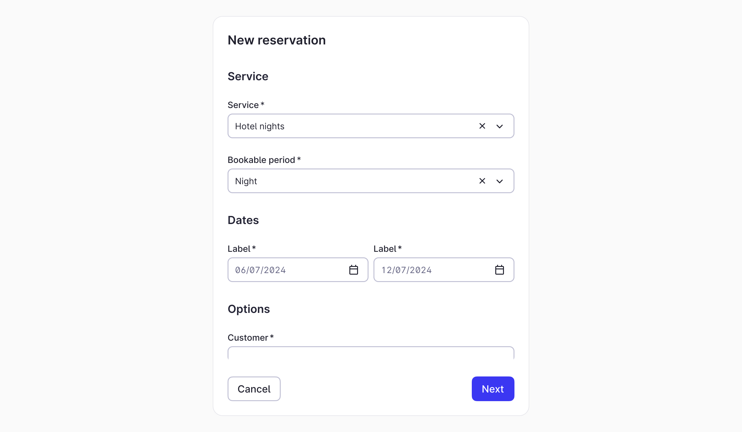Image resolution: width=742 pixels, height=432 pixels.
Task: Focus the 12/07/2024 date text
Action: point(406,270)
